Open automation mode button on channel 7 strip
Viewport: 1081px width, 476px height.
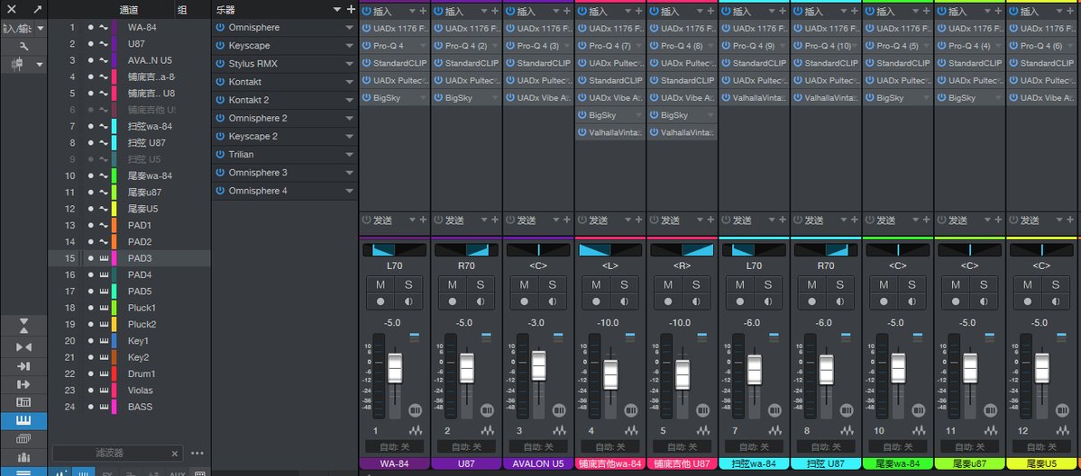point(755,446)
